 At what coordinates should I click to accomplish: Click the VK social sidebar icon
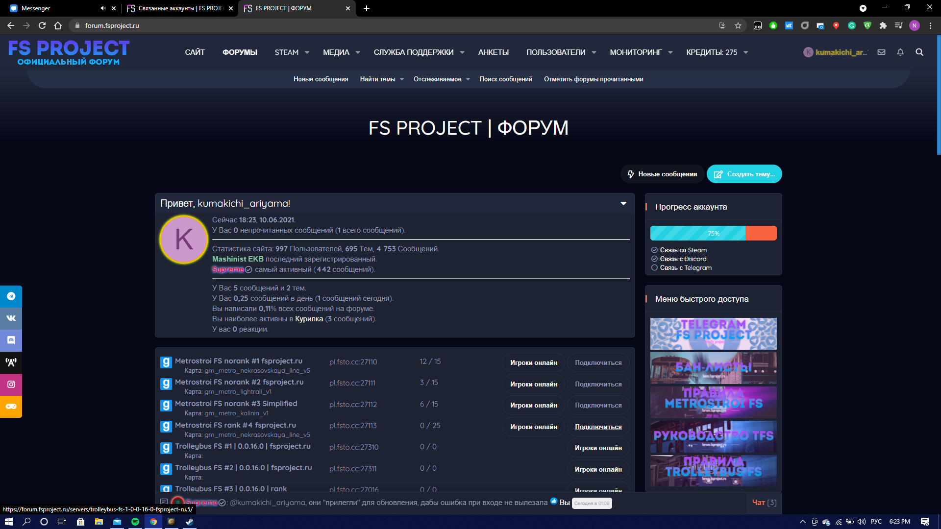(x=11, y=318)
